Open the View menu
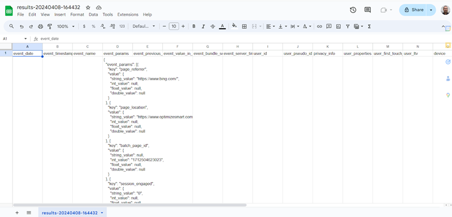The height and width of the screenshot is (217, 452). click(x=45, y=14)
